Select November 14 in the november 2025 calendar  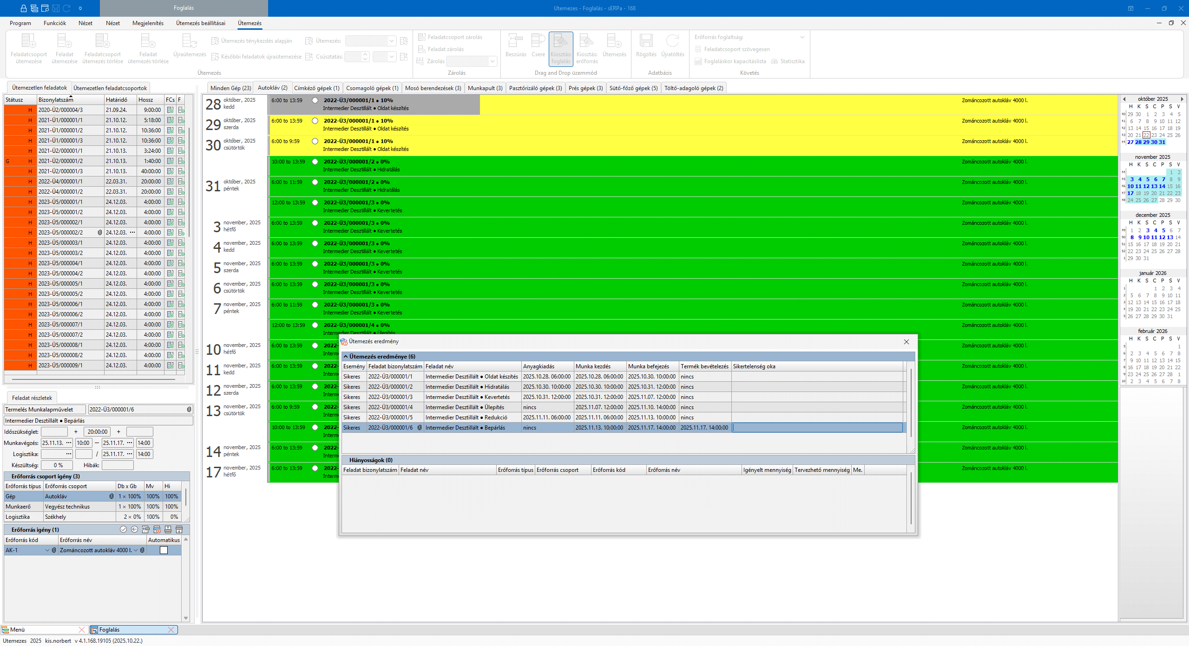[x=1162, y=186]
